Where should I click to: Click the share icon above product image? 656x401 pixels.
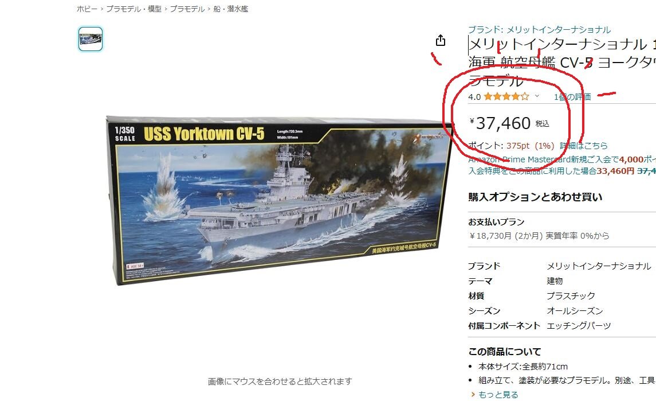tap(441, 41)
